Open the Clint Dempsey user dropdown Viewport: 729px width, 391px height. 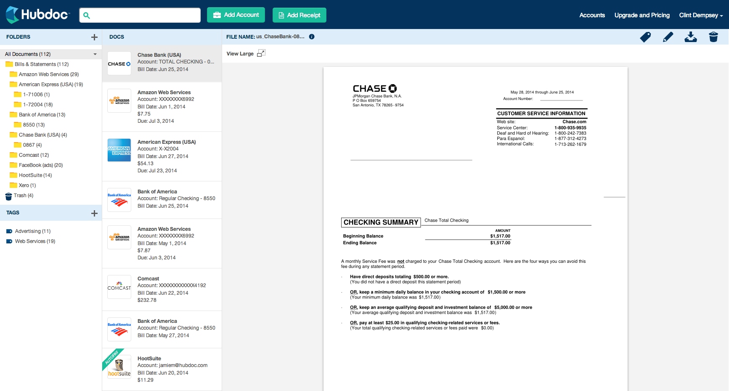tap(701, 15)
